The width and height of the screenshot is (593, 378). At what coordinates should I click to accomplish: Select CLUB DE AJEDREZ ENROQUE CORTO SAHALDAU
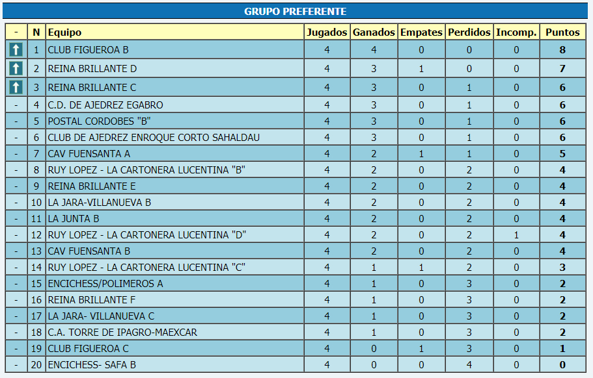[154, 137]
